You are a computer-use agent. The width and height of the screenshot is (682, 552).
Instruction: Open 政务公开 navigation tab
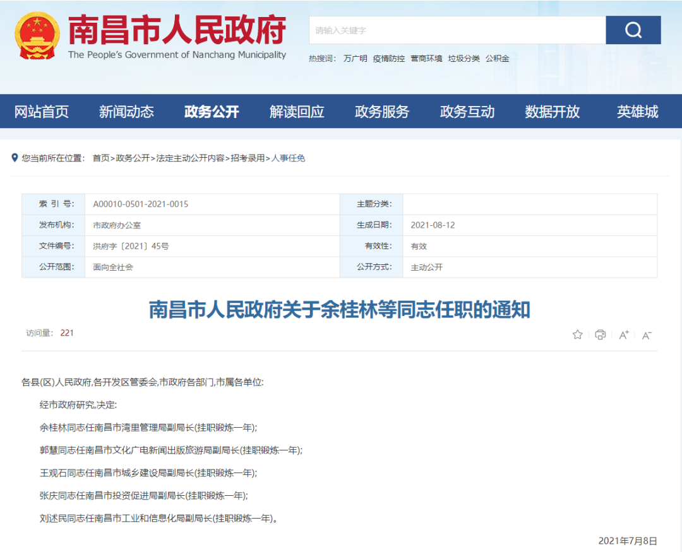point(212,112)
